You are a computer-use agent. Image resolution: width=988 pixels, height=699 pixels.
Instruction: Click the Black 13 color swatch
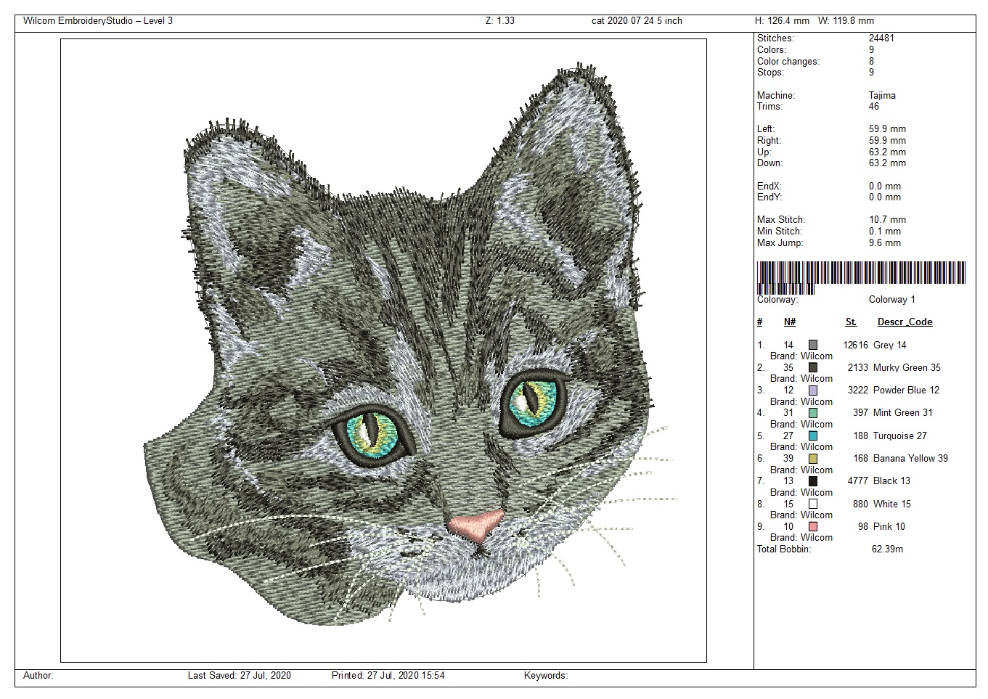tap(813, 481)
